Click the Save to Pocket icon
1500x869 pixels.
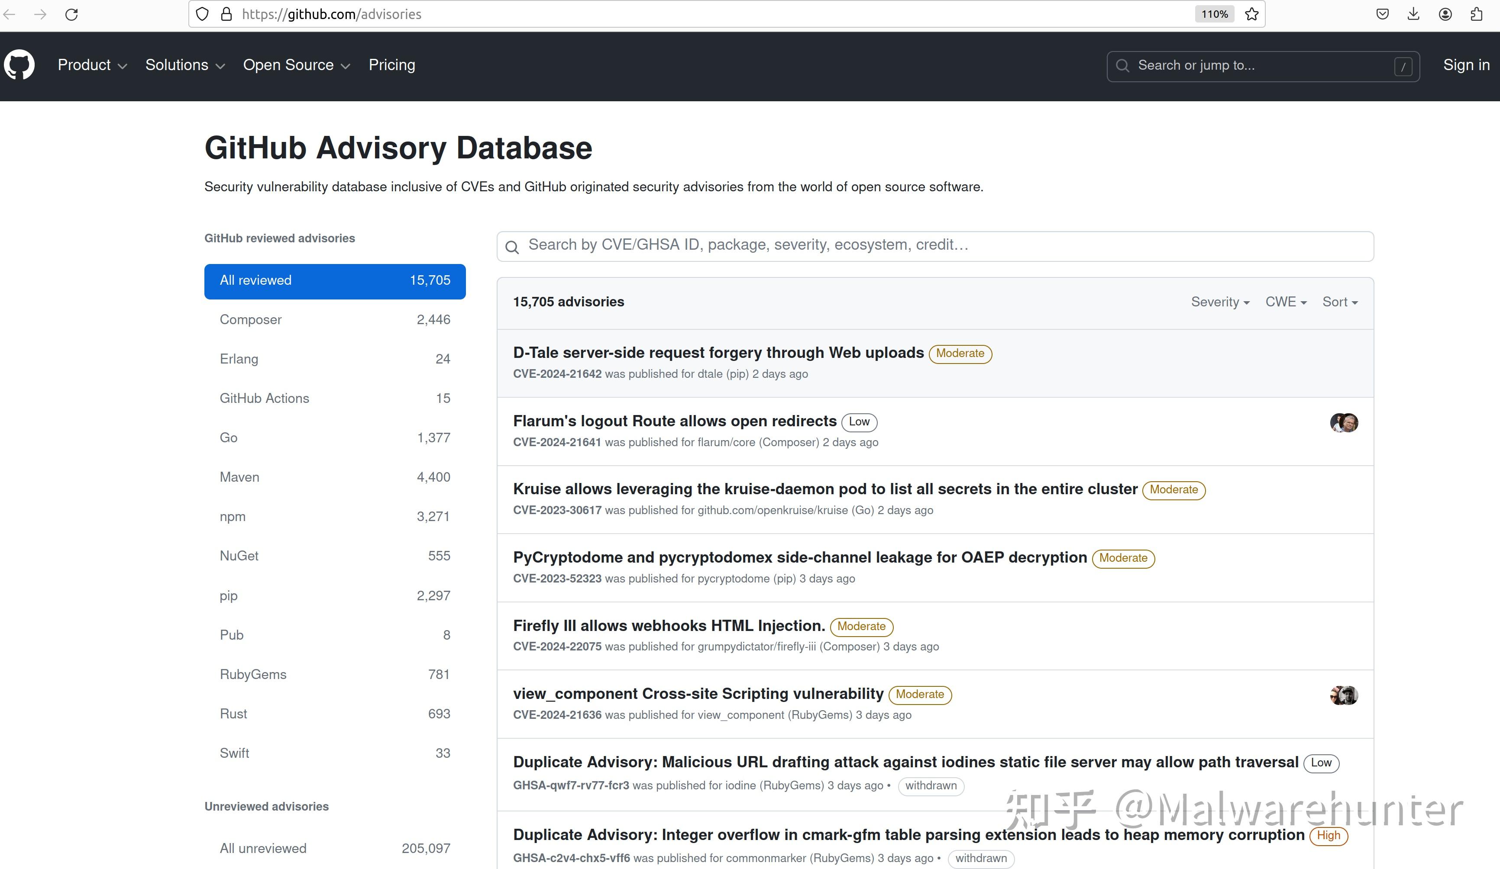[1383, 14]
